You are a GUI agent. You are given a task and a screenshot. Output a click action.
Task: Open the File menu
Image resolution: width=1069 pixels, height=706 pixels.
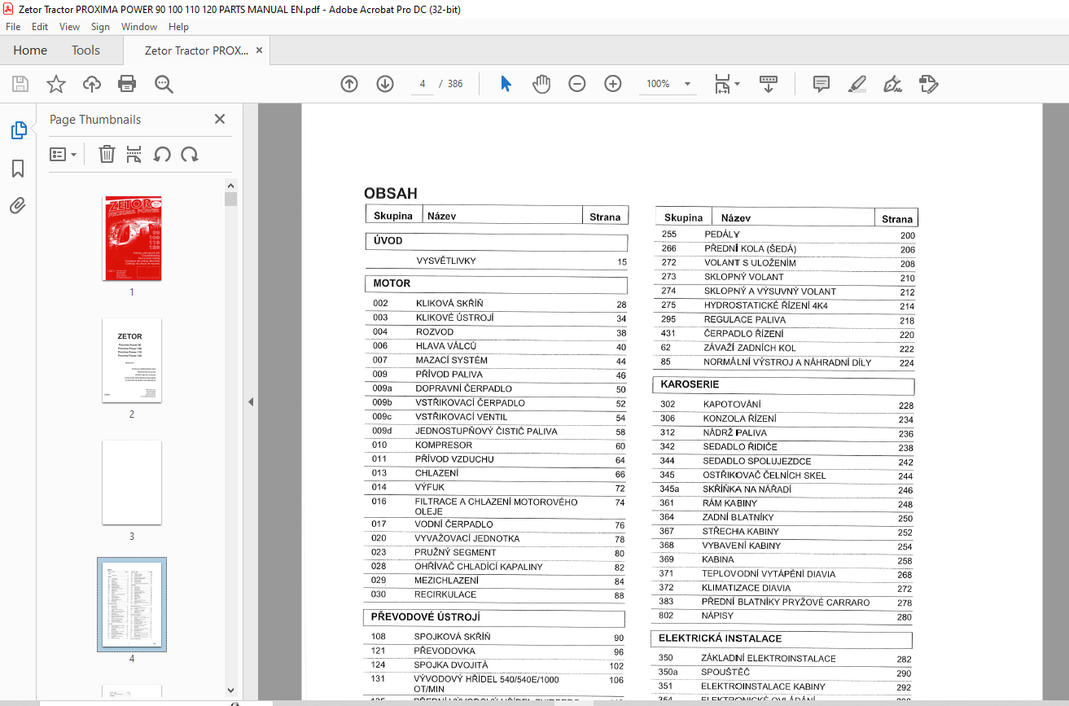click(x=13, y=27)
